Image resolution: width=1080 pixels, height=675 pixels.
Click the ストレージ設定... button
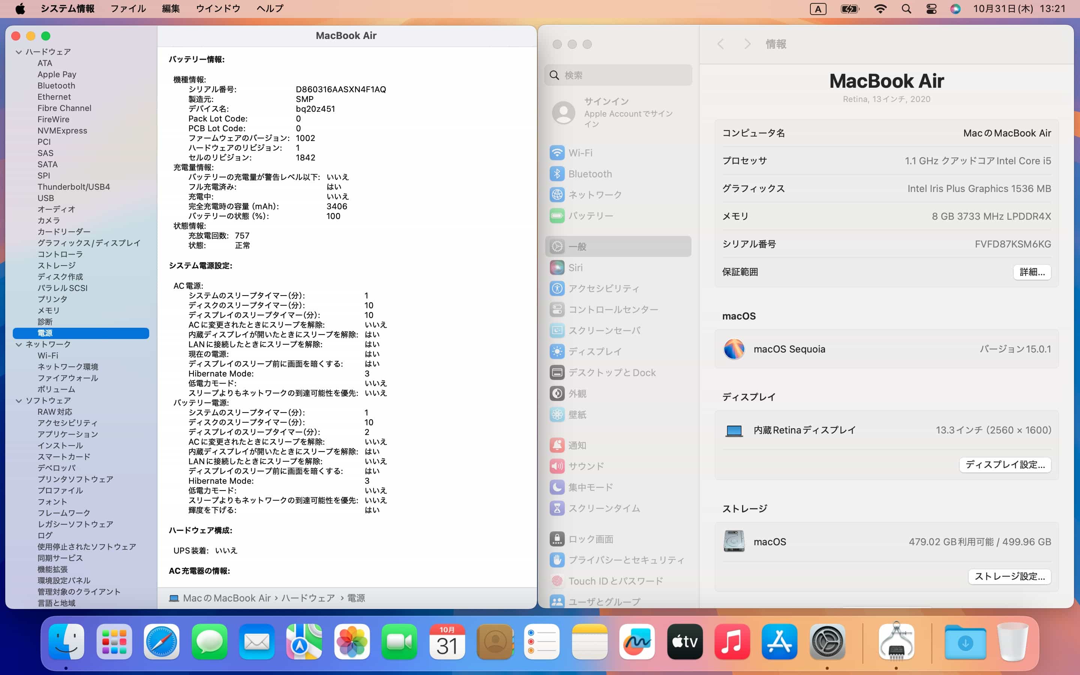[x=1009, y=576]
